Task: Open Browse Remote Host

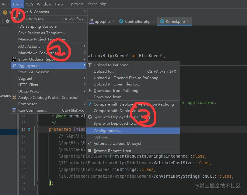Action: [x=133, y=151]
